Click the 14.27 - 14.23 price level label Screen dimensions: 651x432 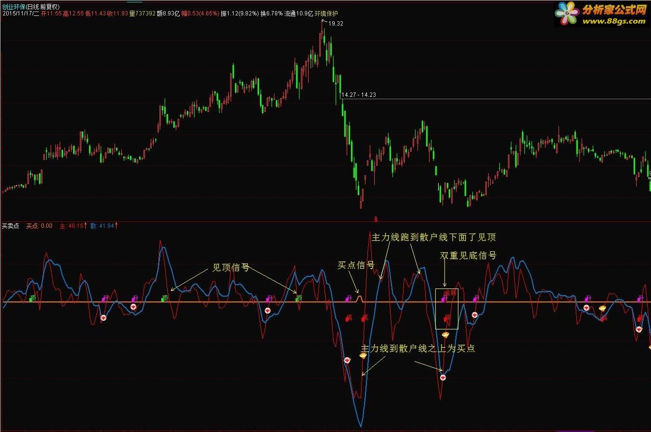[x=359, y=95]
